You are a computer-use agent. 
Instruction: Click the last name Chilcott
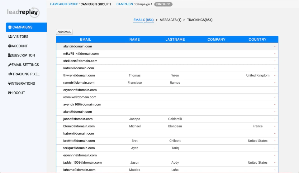[x=175, y=141]
